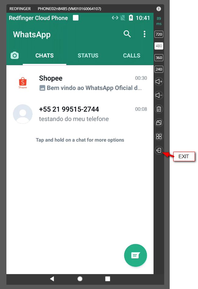198x289 pixels.
Task: Open the clipboard icon in sidebar
Action: 159,109
